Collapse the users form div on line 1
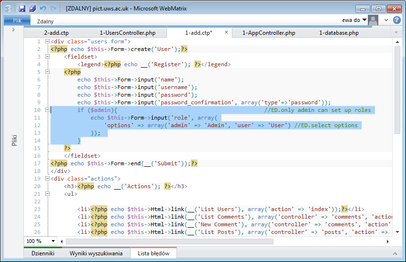The image size is (406, 262). point(47,41)
